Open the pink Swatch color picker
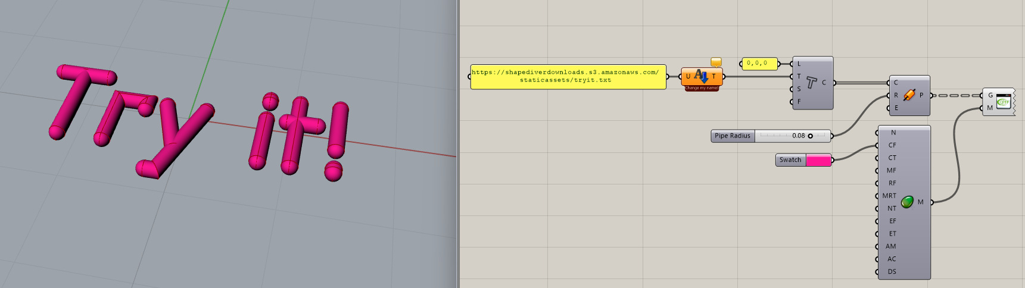 [x=818, y=160]
